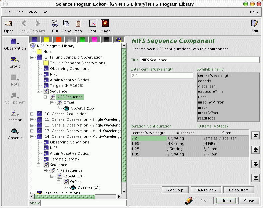Select Targets (HIP 1603) tree item
The height and width of the screenshot is (208, 263).
click(x=66, y=86)
